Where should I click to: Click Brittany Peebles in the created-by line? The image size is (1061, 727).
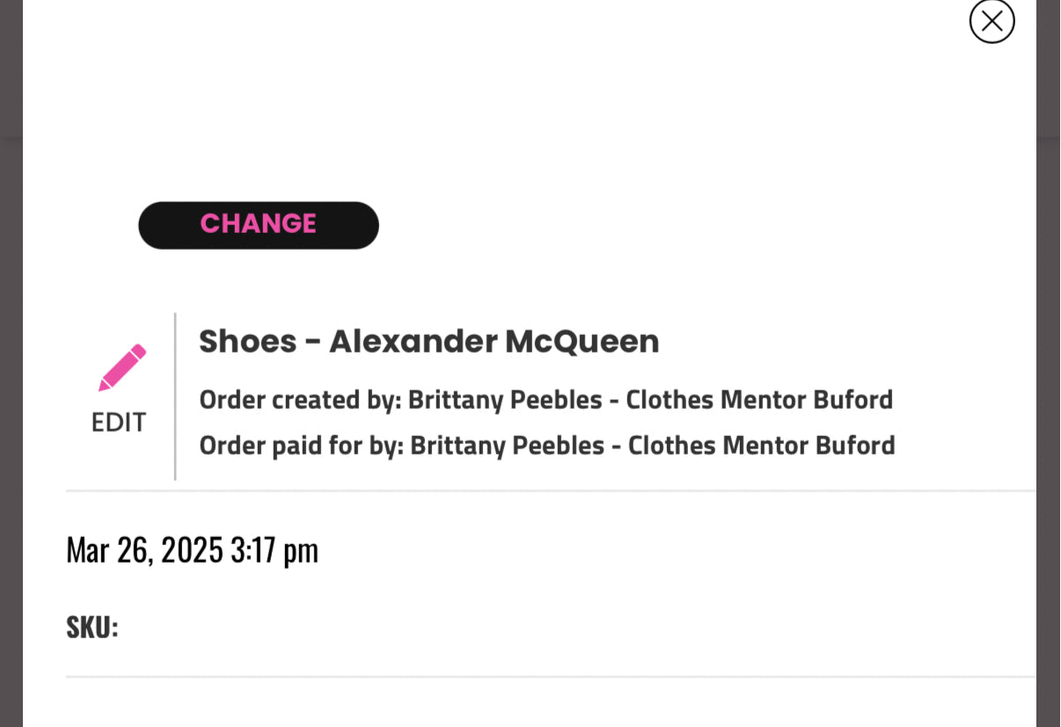pos(505,400)
